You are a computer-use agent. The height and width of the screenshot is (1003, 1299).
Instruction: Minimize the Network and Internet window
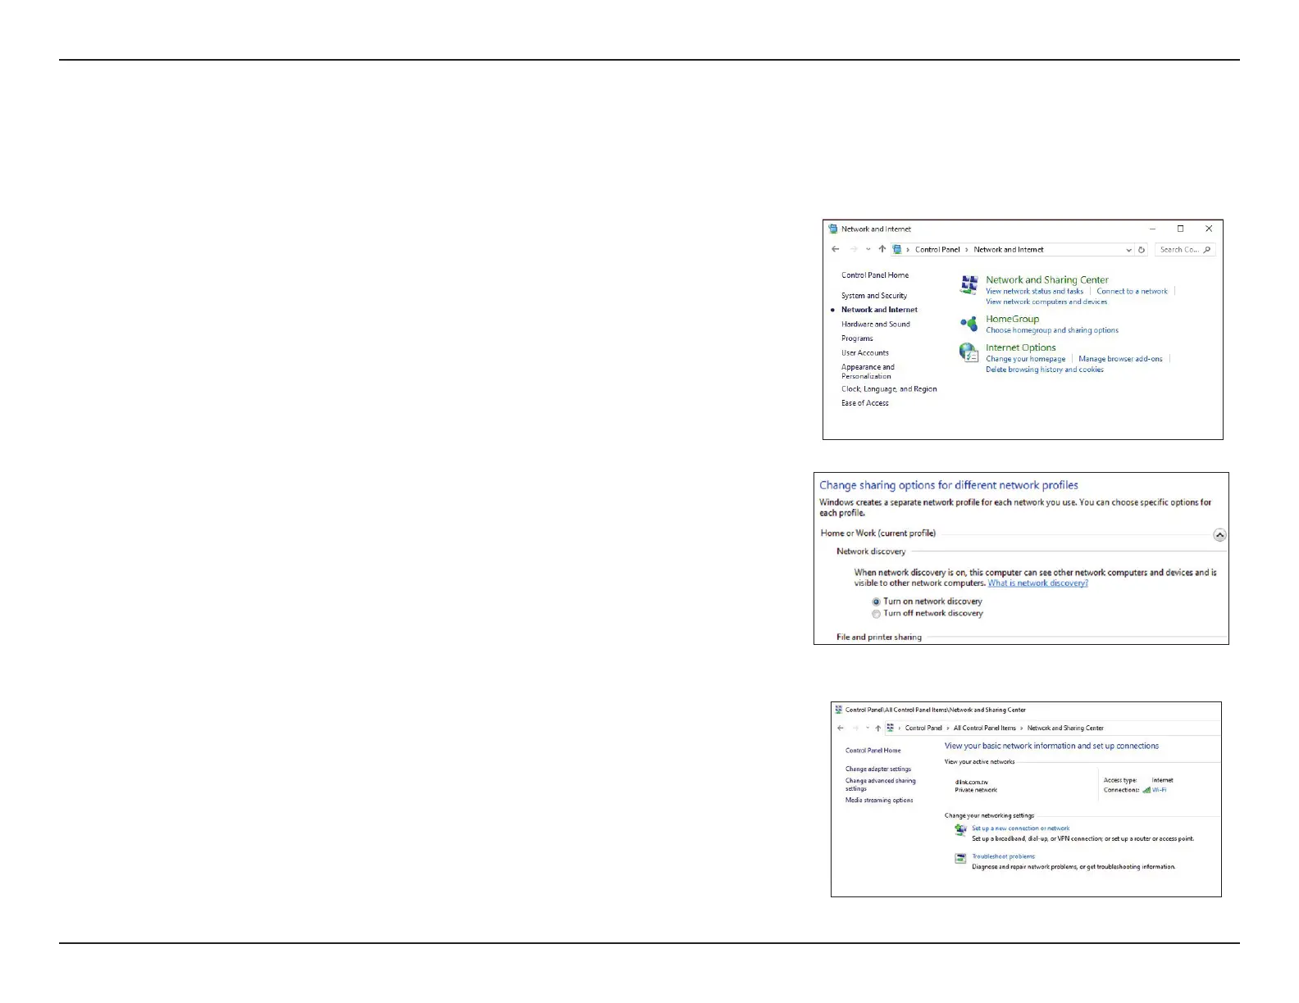[1152, 229]
